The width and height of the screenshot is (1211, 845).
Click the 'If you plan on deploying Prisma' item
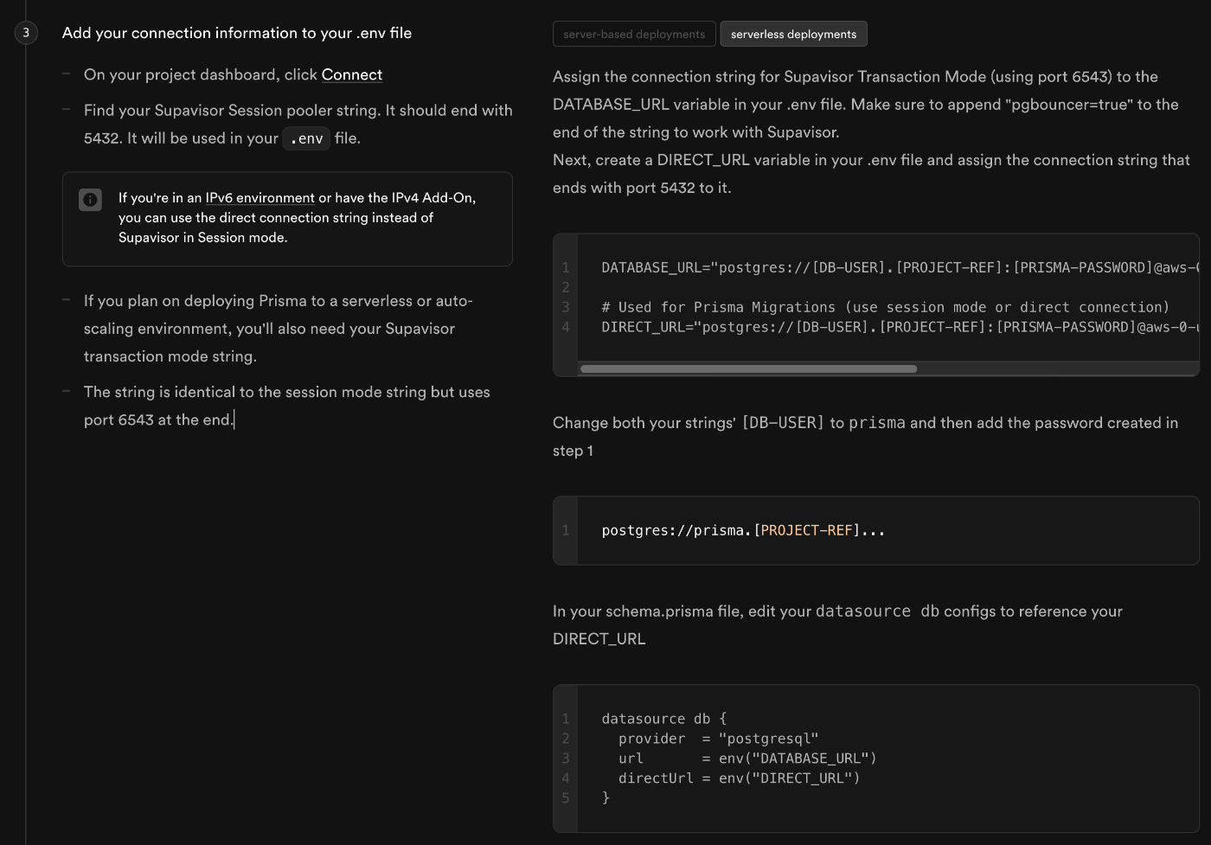279,329
